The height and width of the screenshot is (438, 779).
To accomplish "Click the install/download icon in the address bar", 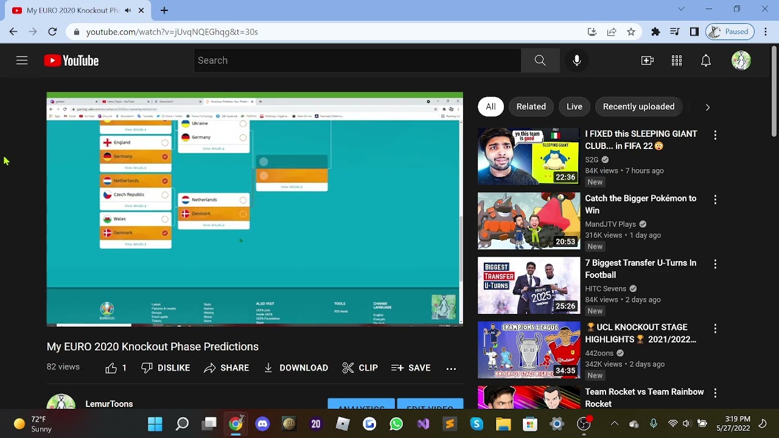I will pos(592,32).
